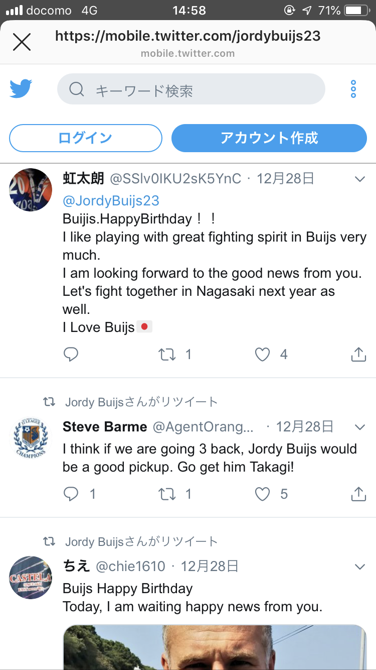Share Steve Barme's tweet

coord(358,494)
